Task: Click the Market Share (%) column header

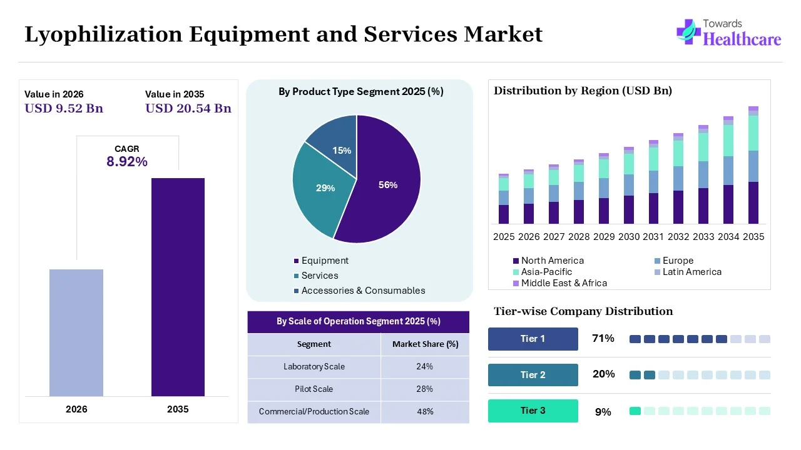Action: [x=426, y=344]
